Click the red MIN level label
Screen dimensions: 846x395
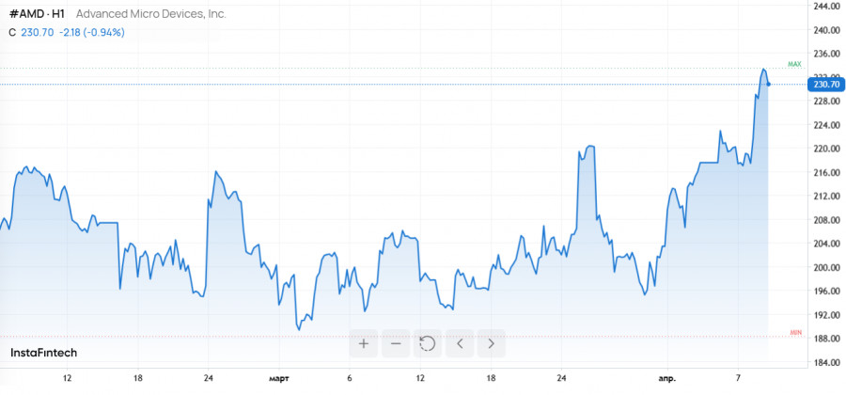tap(796, 332)
